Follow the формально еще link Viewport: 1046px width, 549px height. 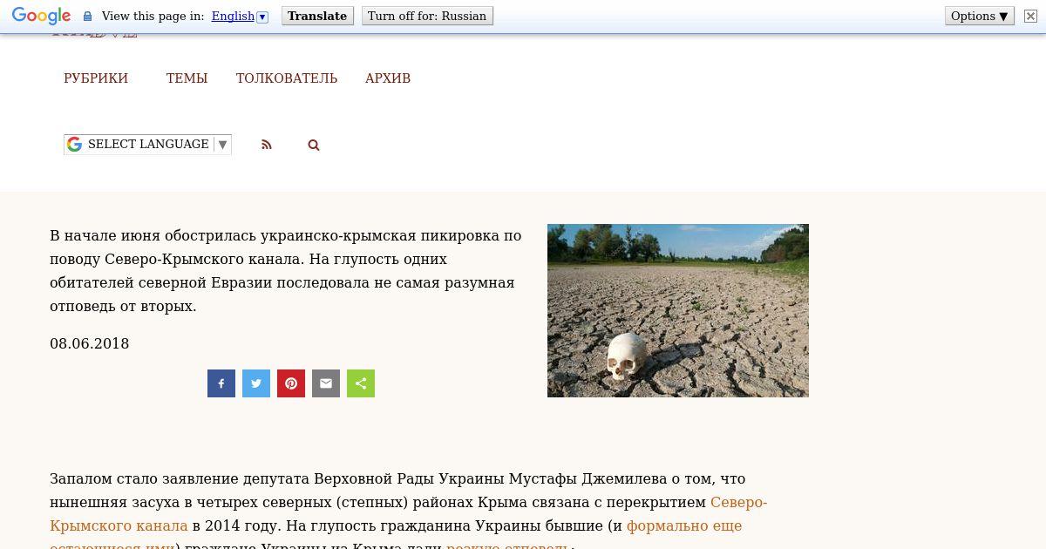[684, 525]
